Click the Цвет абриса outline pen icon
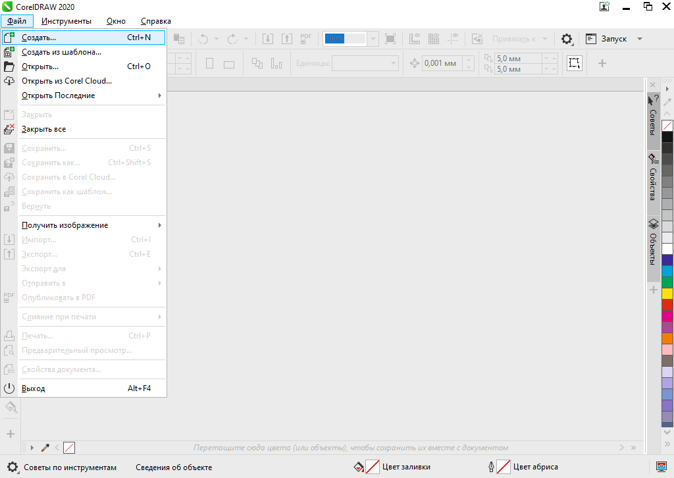Image resolution: width=674 pixels, height=478 pixels. [490, 467]
